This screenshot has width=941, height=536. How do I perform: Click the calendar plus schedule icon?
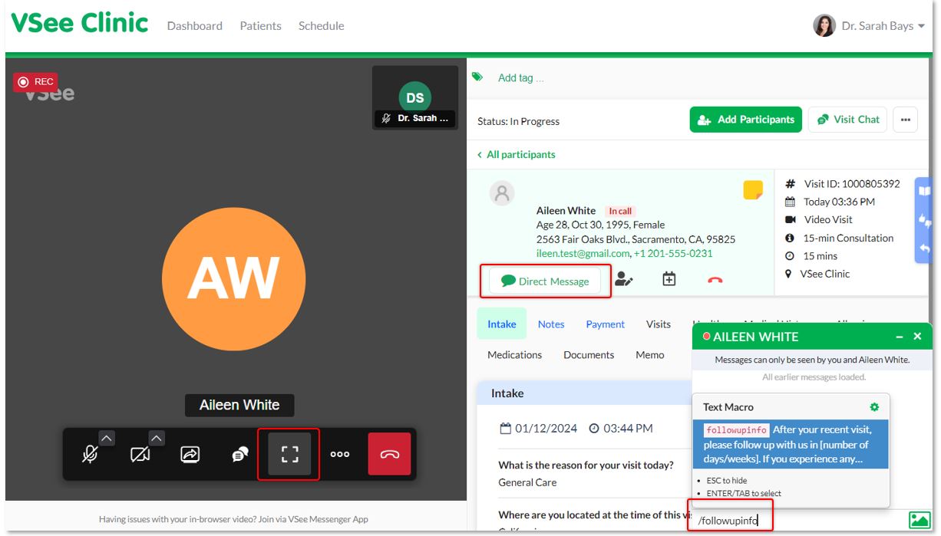click(x=669, y=279)
